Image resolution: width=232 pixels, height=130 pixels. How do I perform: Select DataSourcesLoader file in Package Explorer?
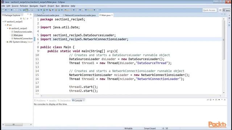pos(23,32)
